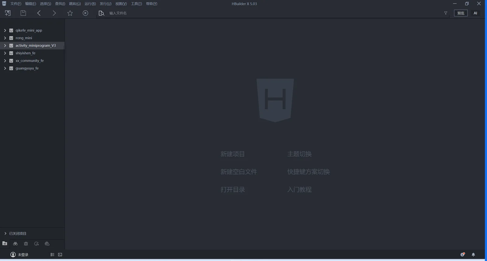This screenshot has width=487, height=261.
Task: Click the save file toolbar icon
Action: (x=23, y=13)
